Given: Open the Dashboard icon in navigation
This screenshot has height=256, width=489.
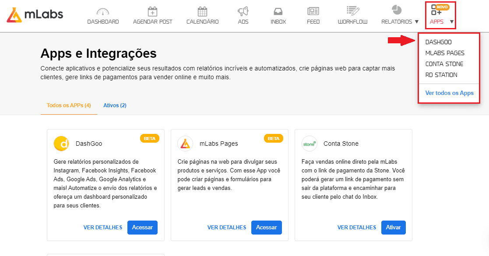Looking at the screenshot, I should [103, 11].
